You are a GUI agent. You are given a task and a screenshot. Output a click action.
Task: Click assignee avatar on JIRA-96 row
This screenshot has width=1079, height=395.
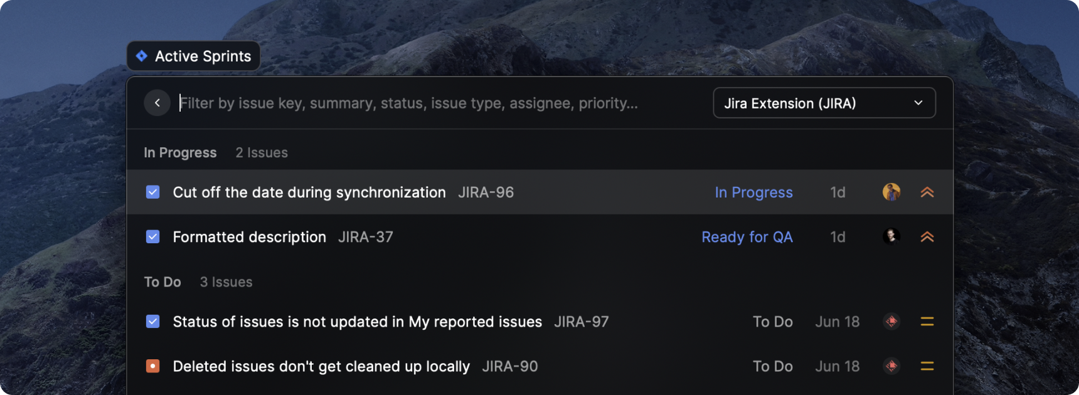pyautogui.click(x=891, y=192)
